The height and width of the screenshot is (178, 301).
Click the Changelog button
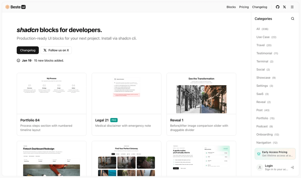point(28,50)
